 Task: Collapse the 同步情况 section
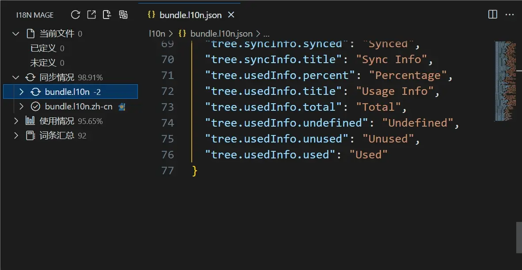click(15, 77)
